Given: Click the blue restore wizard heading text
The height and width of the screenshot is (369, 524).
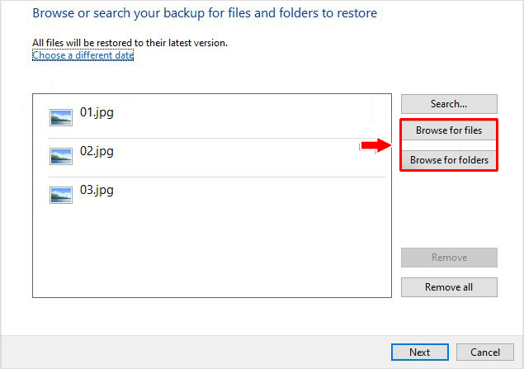Looking at the screenshot, I should pos(205,13).
